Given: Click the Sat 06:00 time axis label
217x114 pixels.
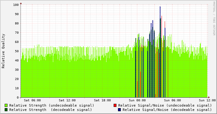Looking at the screenshot, I should coord(32,100).
